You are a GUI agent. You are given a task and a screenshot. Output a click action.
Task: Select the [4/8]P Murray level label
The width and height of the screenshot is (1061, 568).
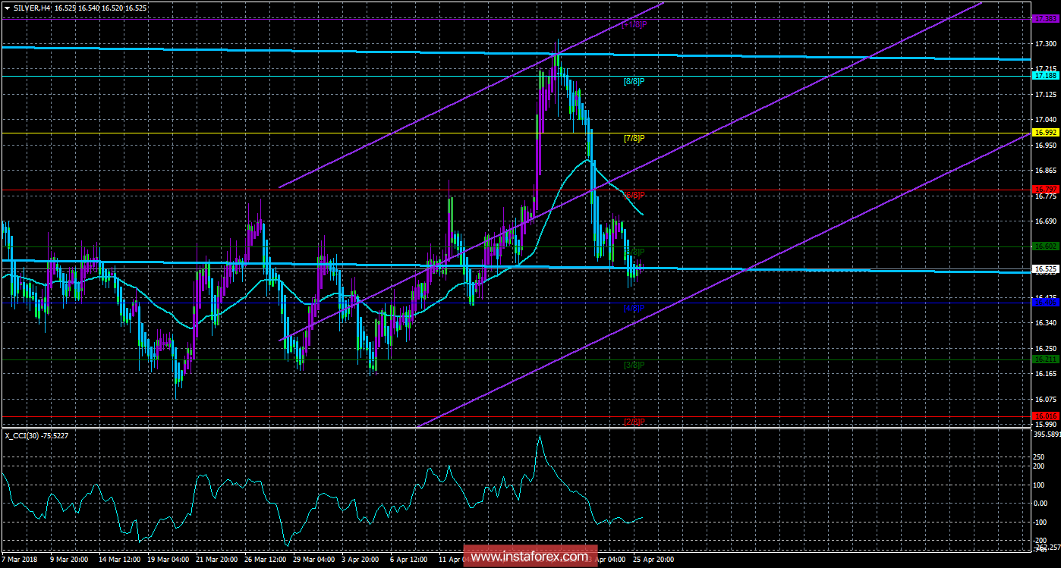634,308
